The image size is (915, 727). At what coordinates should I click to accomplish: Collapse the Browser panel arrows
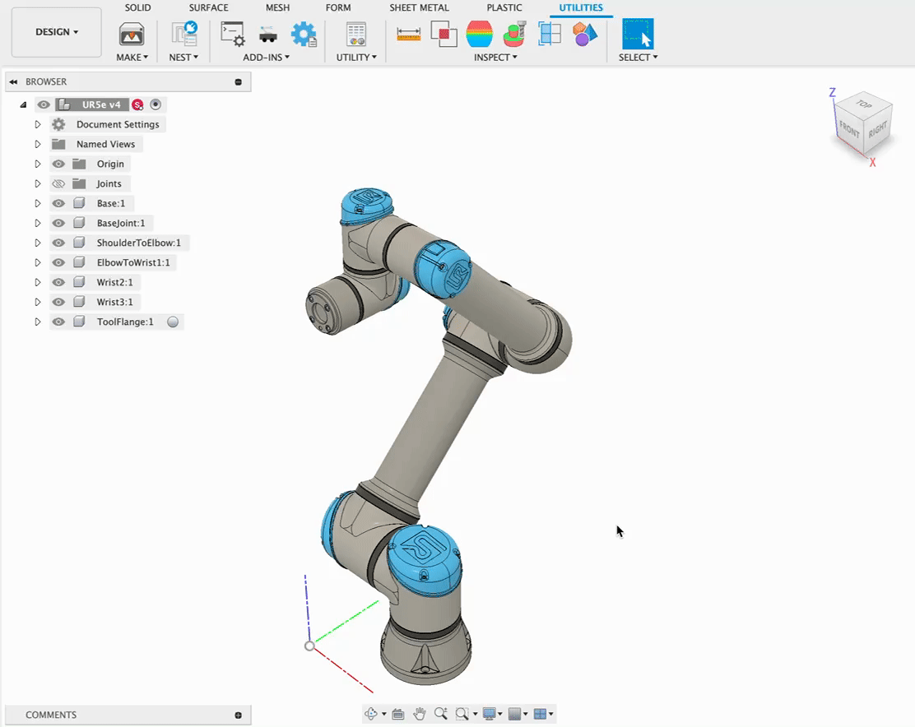[13, 81]
